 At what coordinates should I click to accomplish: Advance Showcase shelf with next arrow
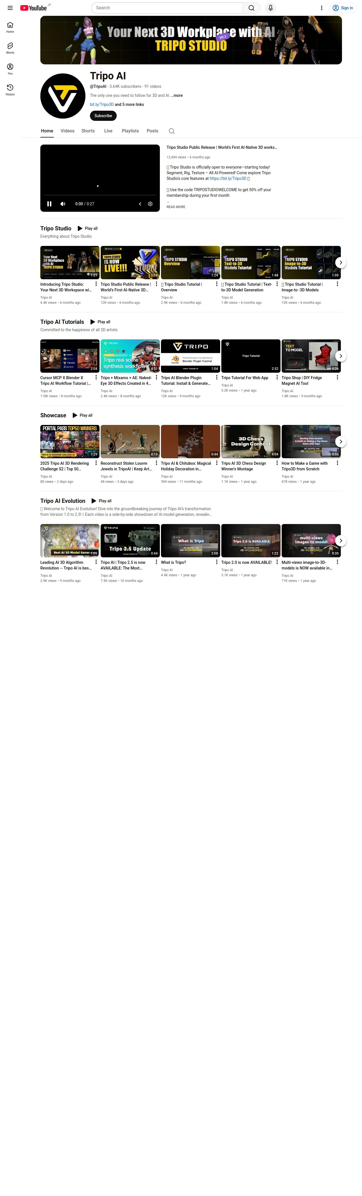tap(341, 442)
